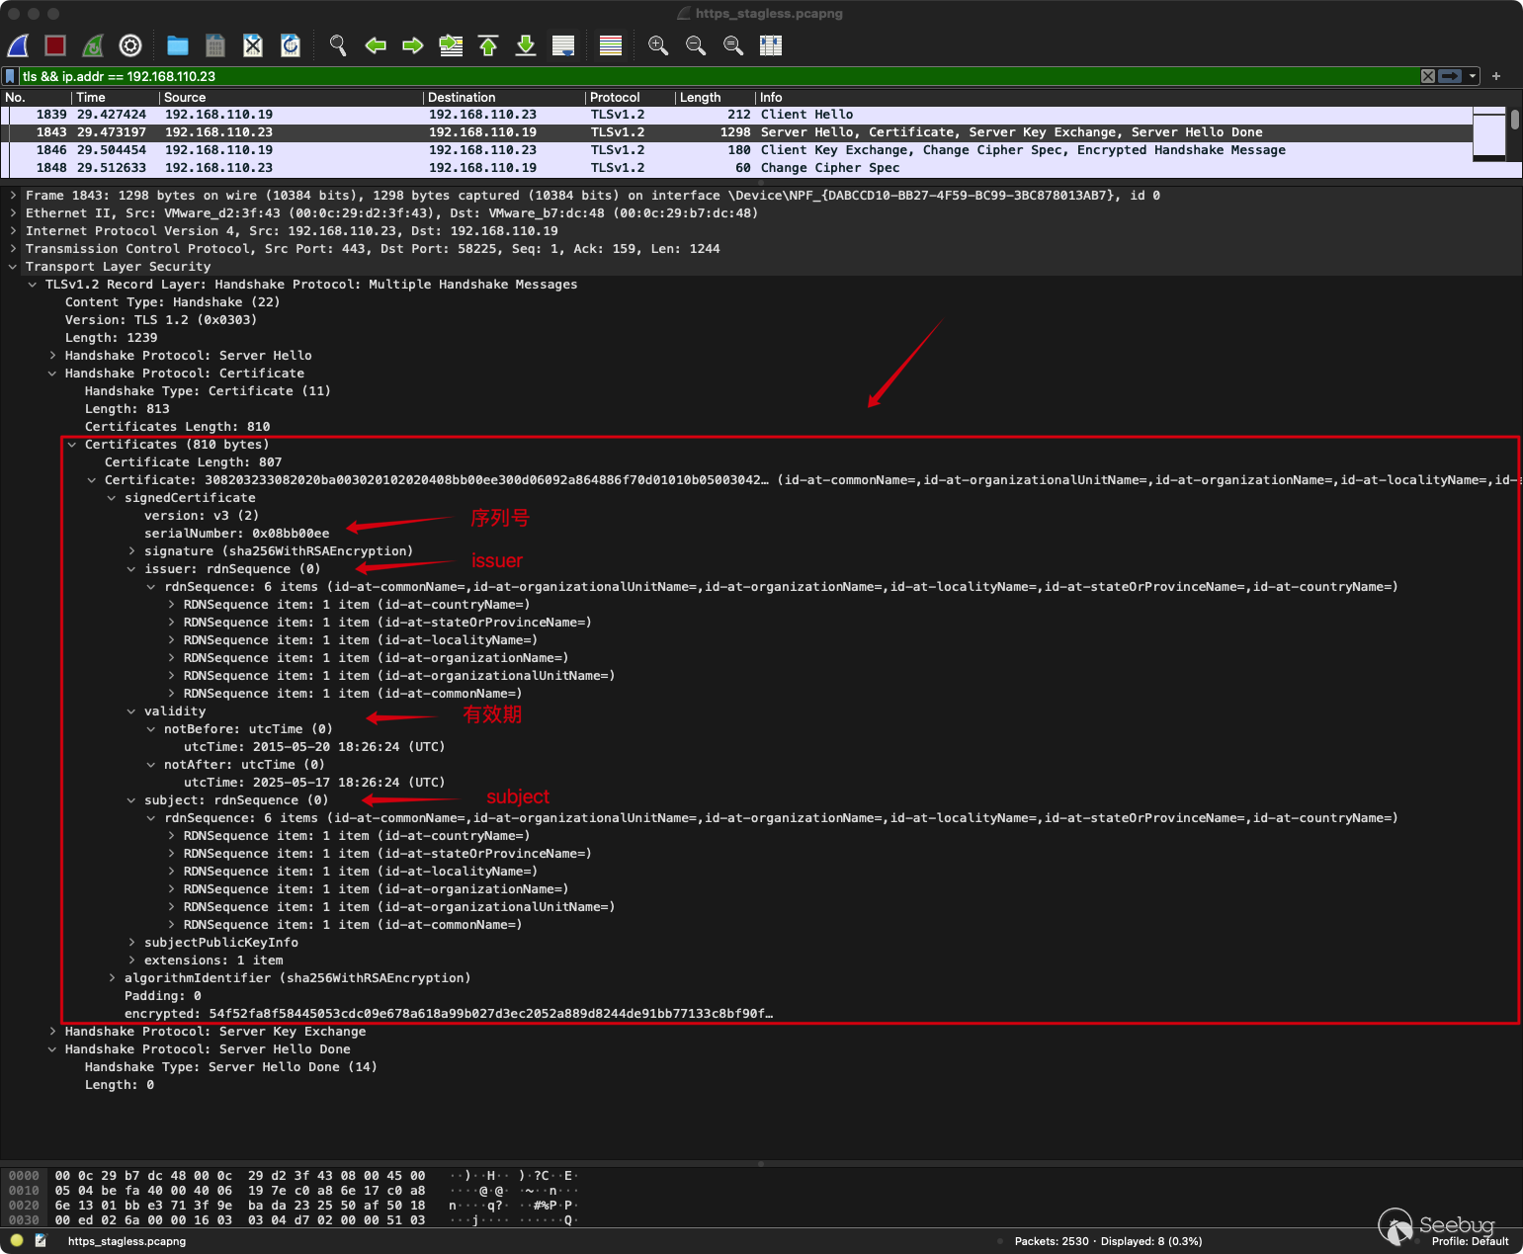Expand algorithmIdentifier (sha256WithRSAEncryption) node
Image resolution: width=1523 pixels, height=1254 pixels.
112,978
